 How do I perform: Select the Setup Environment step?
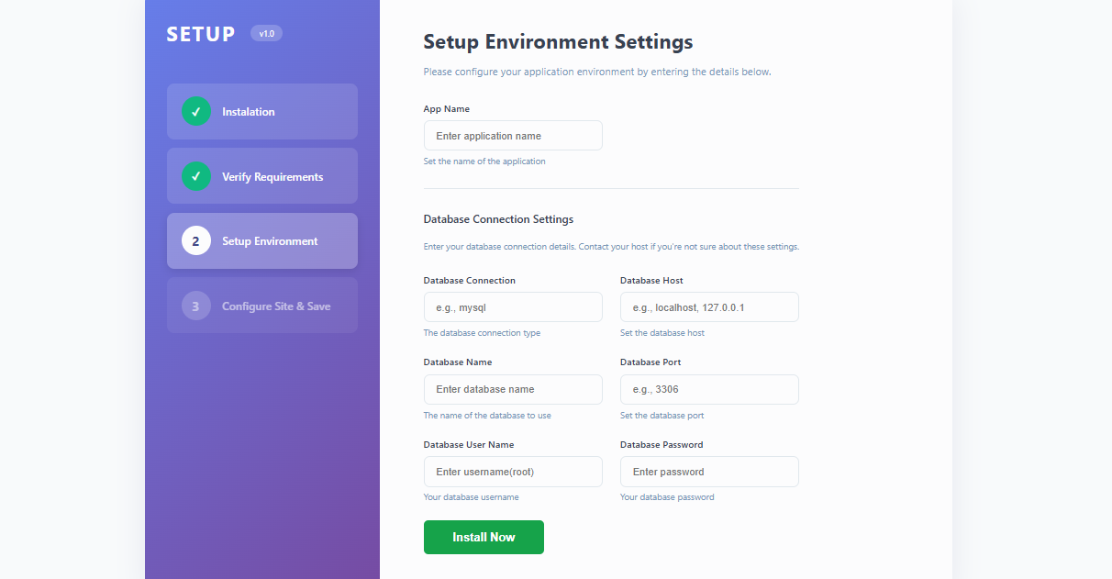[x=261, y=240]
